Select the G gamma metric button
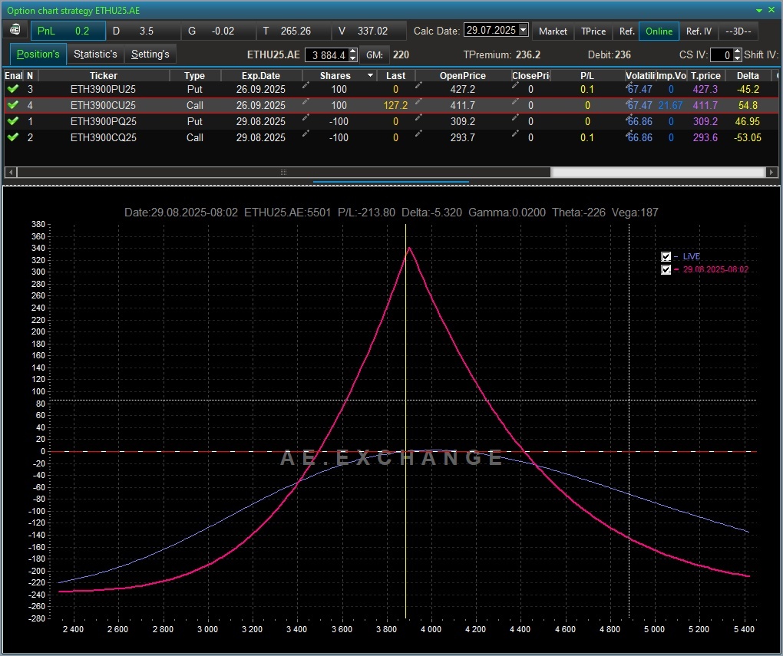The height and width of the screenshot is (656, 783). point(219,31)
